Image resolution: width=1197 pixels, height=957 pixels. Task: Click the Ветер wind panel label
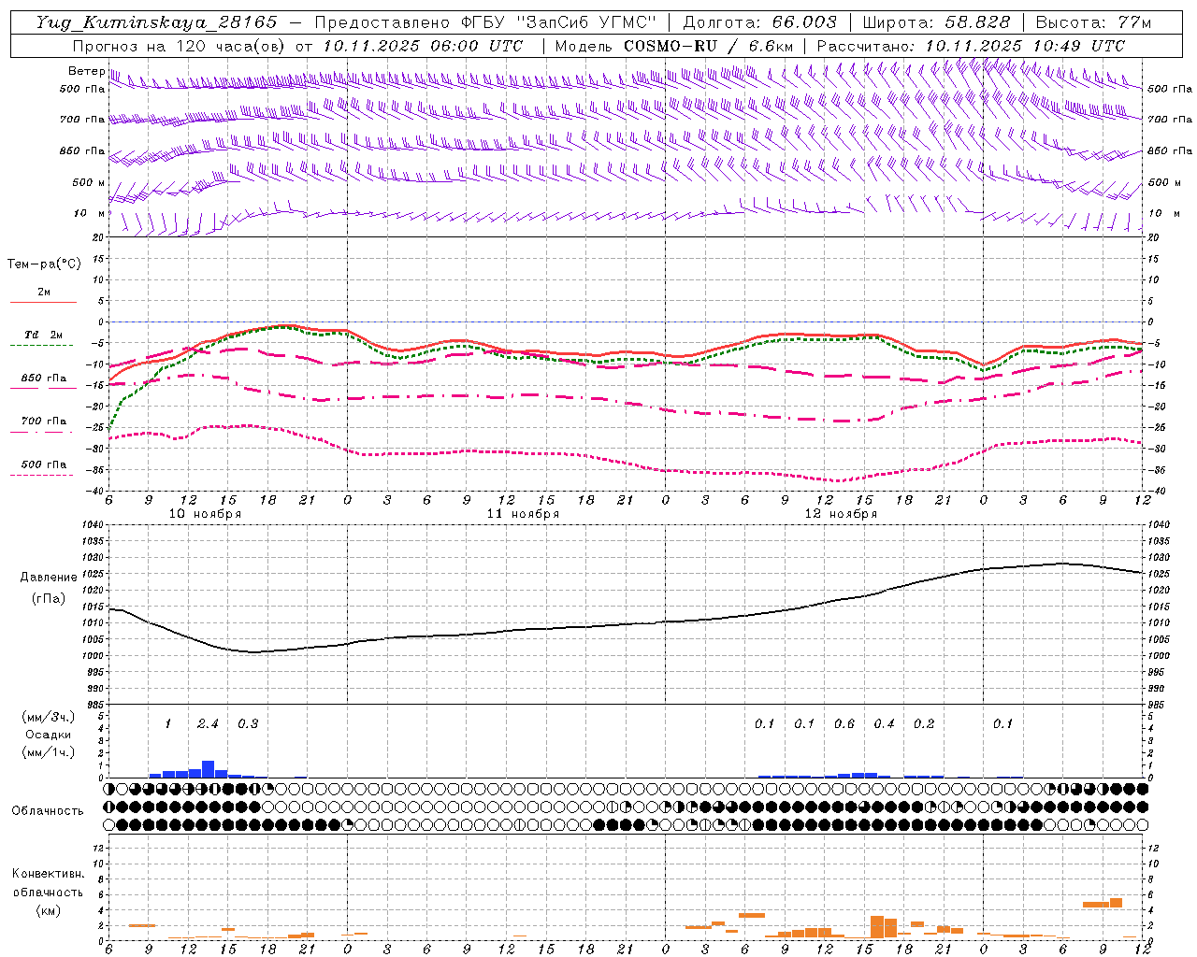(86, 71)
